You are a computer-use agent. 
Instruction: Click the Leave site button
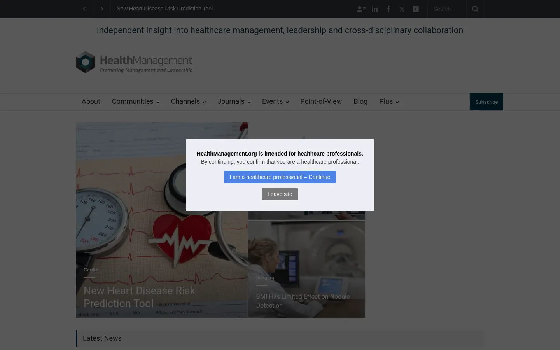(x=280, y=194)
